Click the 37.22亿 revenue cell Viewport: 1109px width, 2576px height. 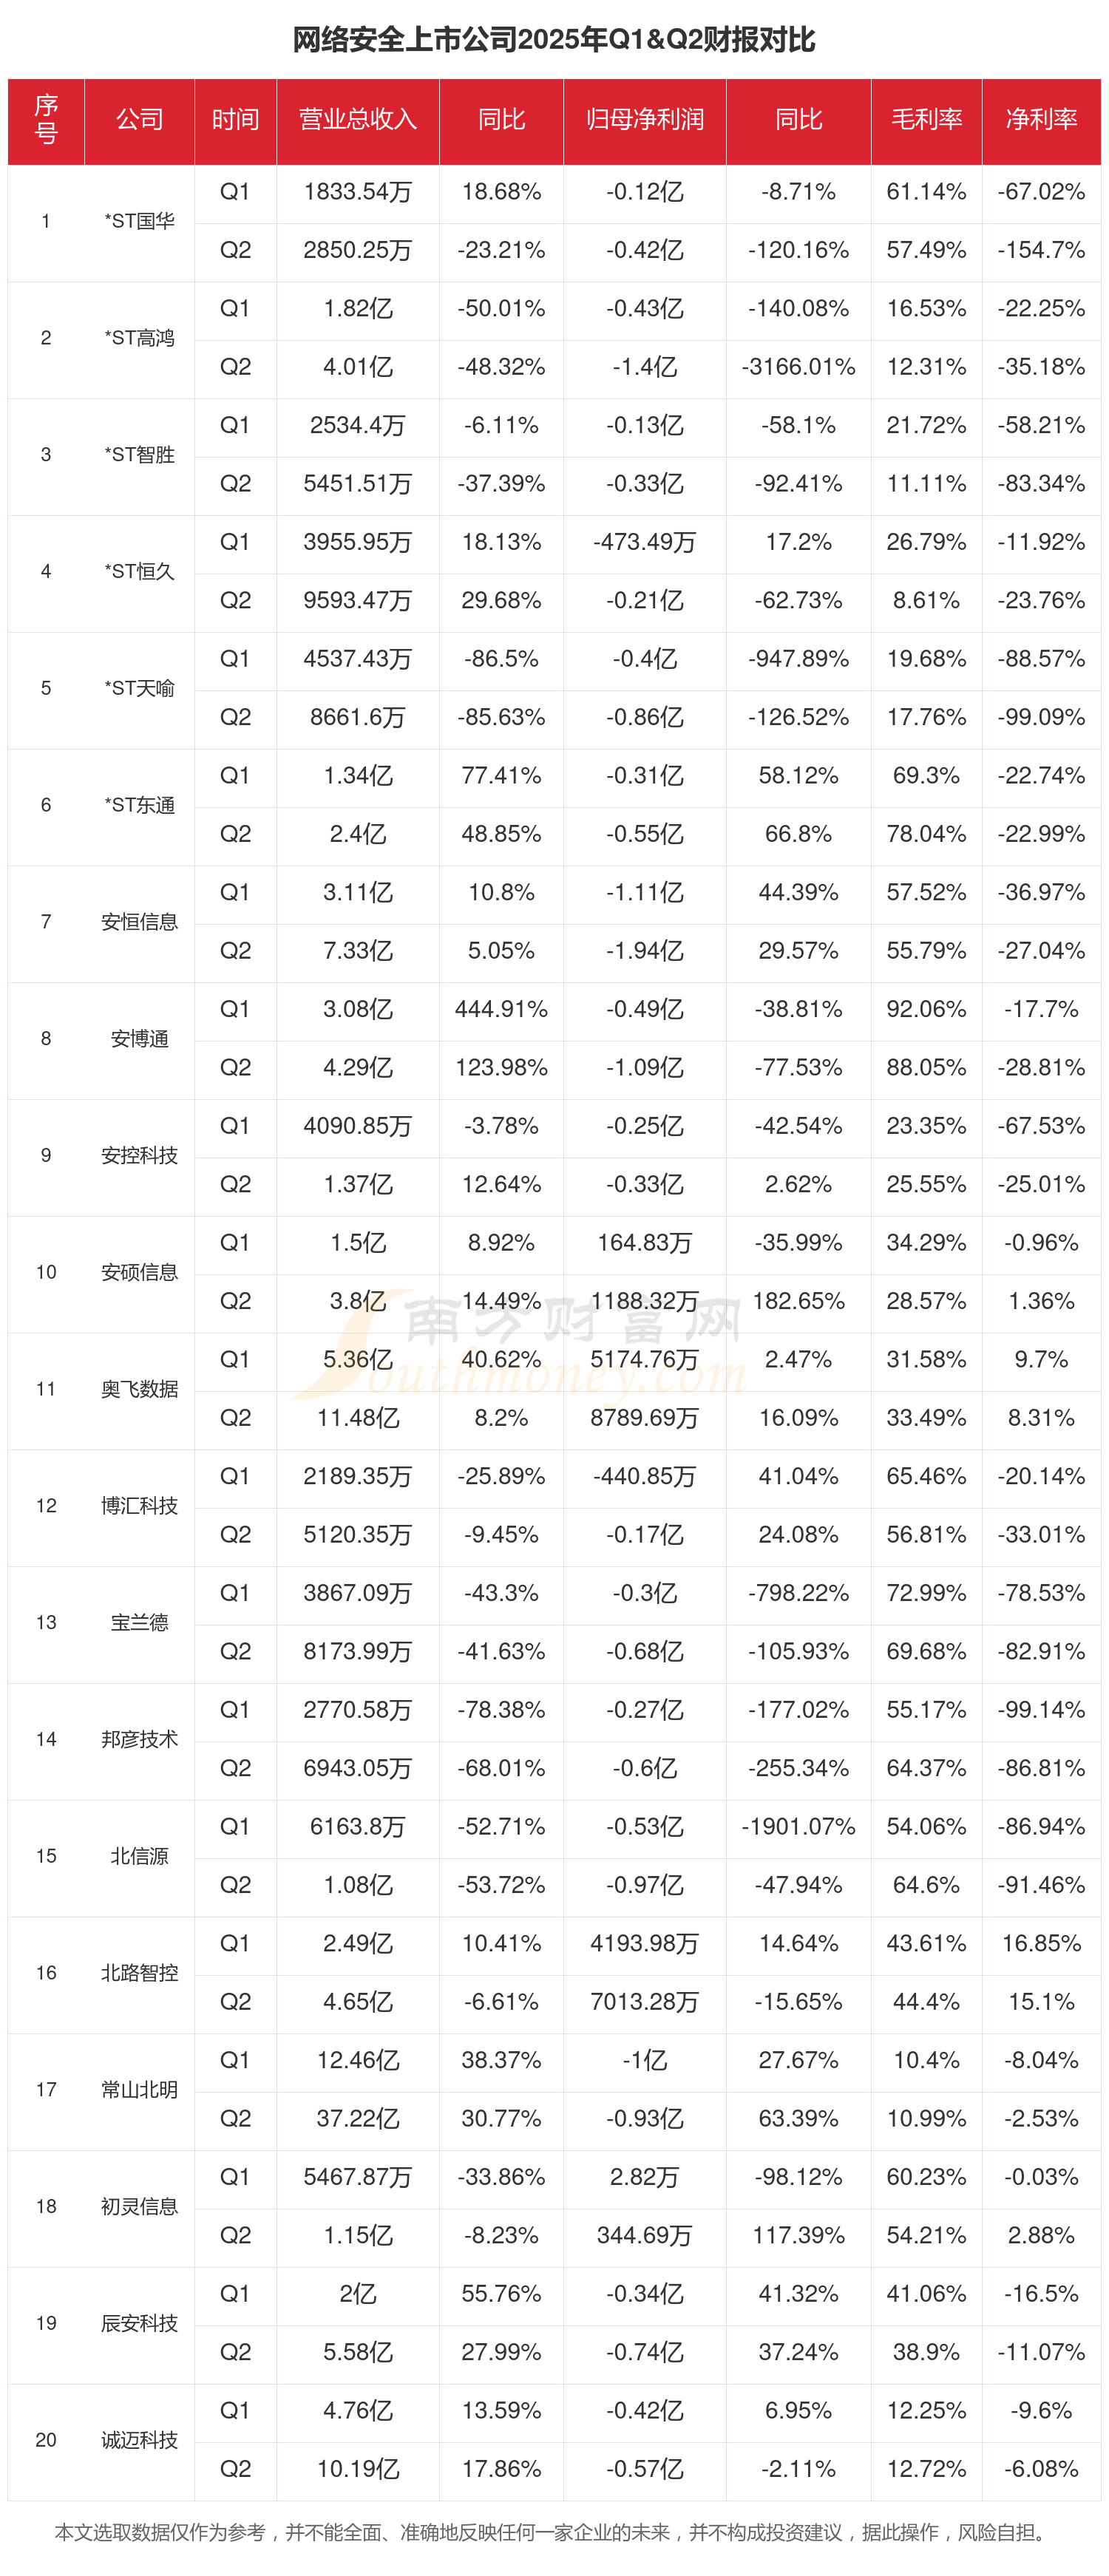[x=357, y=2119]
